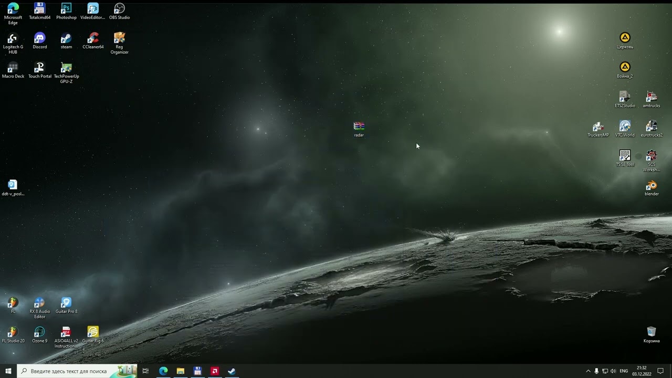Open Total Commander floppy icon on taskbar
672x378 pixels.
point(197,371)
